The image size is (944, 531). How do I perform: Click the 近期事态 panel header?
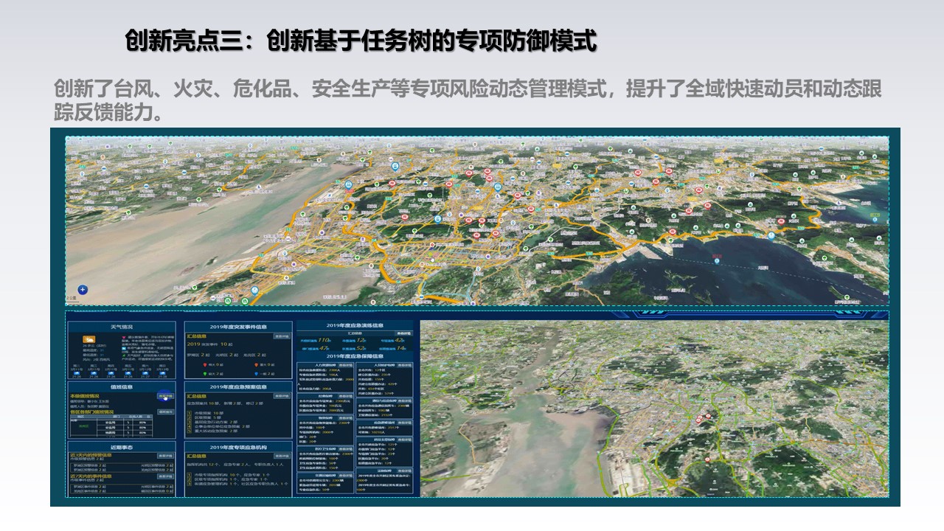pyautogui.click(x=122, y=447)
